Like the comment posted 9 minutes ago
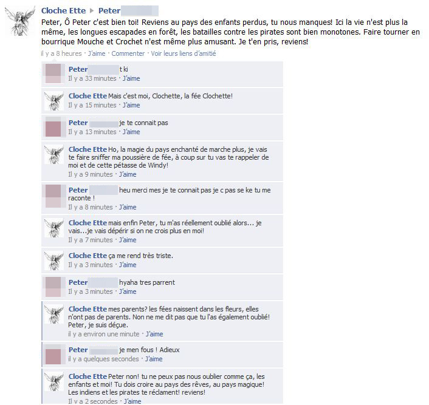 128,174
